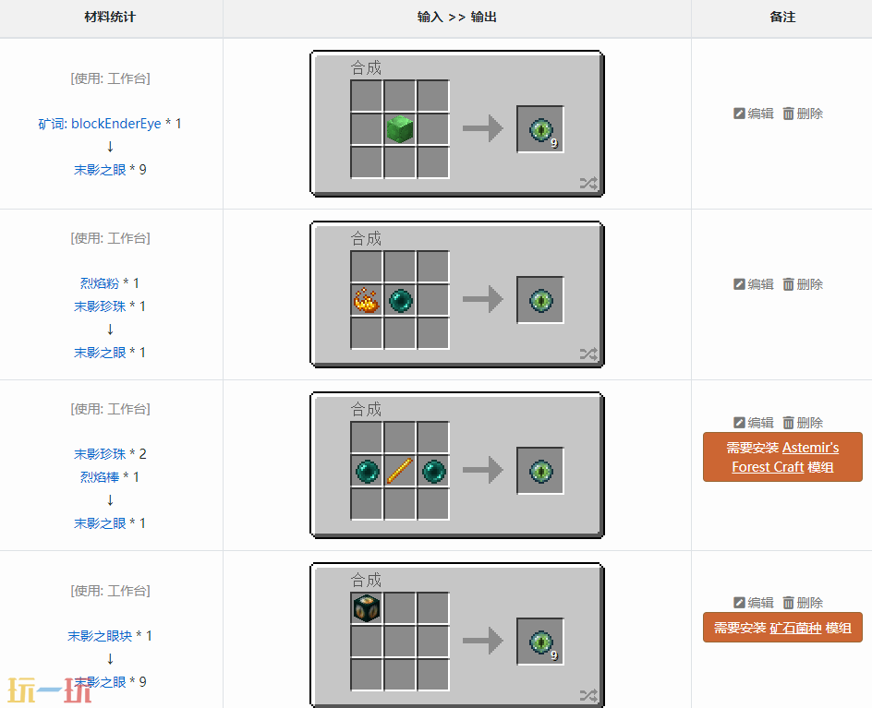Open 末影之眼 result link in 烈焰粉 recipe

coord(100,353)
